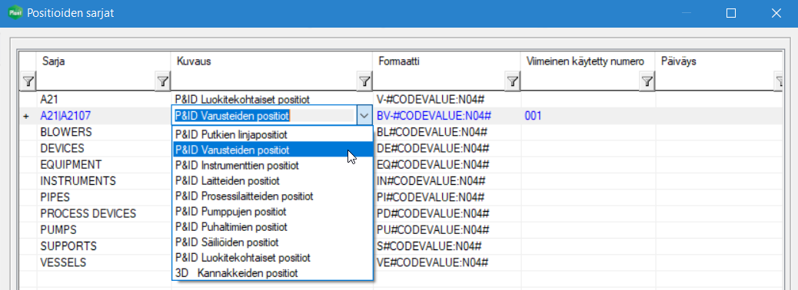
Task: Choose P&ID Laitteiden positiot option
Action: (x=272, y=181)
